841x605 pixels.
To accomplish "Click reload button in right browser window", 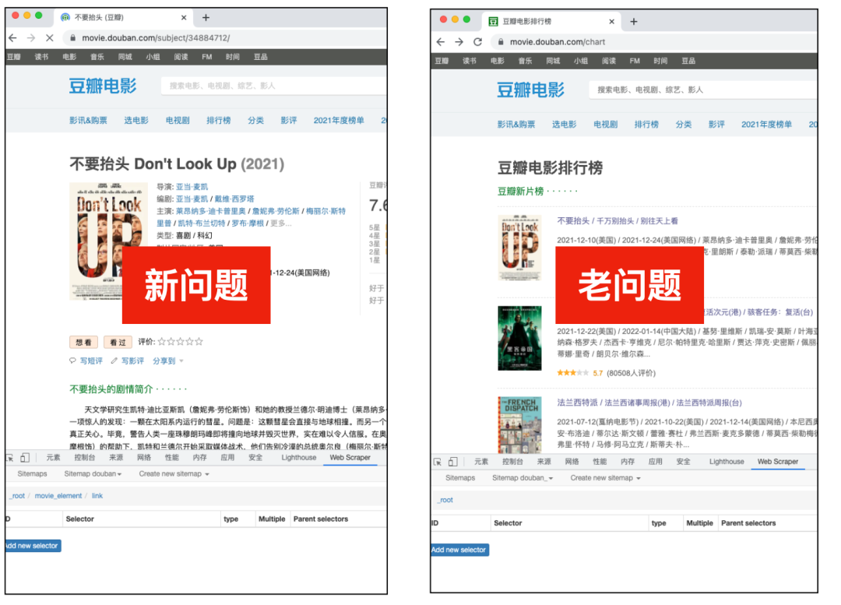I will [x=477, y=42].
